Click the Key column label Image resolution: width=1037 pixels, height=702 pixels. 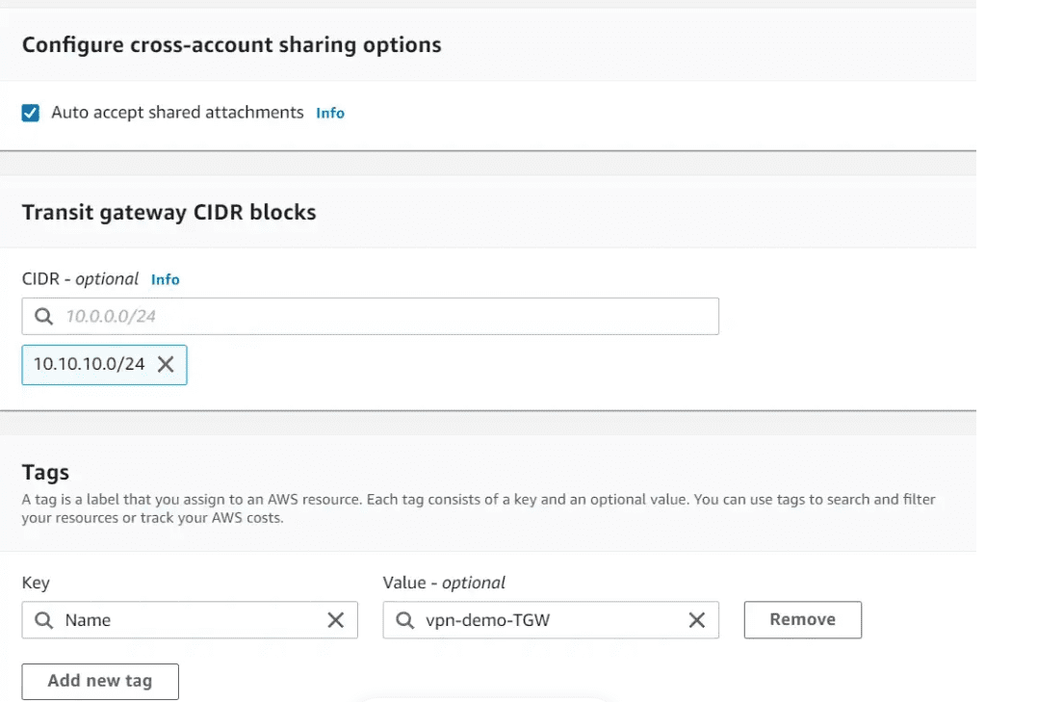36,583
